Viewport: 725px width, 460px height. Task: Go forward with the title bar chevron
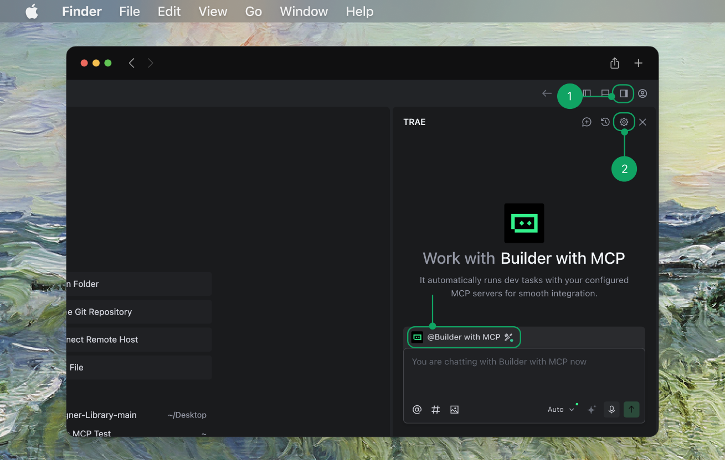click(x=150, y=63)
